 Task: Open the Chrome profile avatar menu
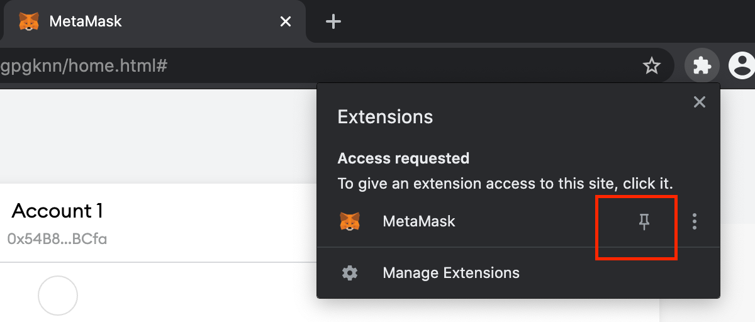pos(742,65)
